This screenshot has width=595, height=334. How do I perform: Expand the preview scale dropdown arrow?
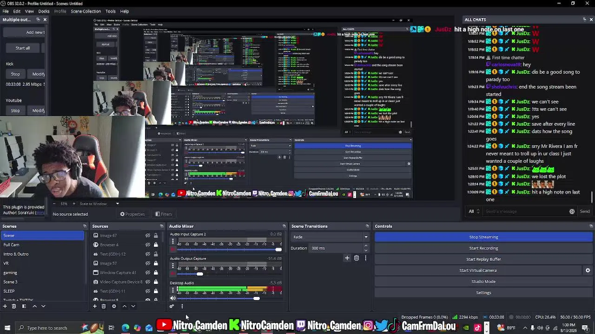[x=117, y=204]
